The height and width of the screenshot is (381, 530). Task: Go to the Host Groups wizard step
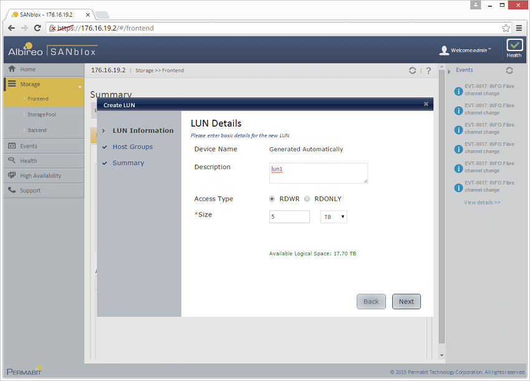(x=132, y=147)
